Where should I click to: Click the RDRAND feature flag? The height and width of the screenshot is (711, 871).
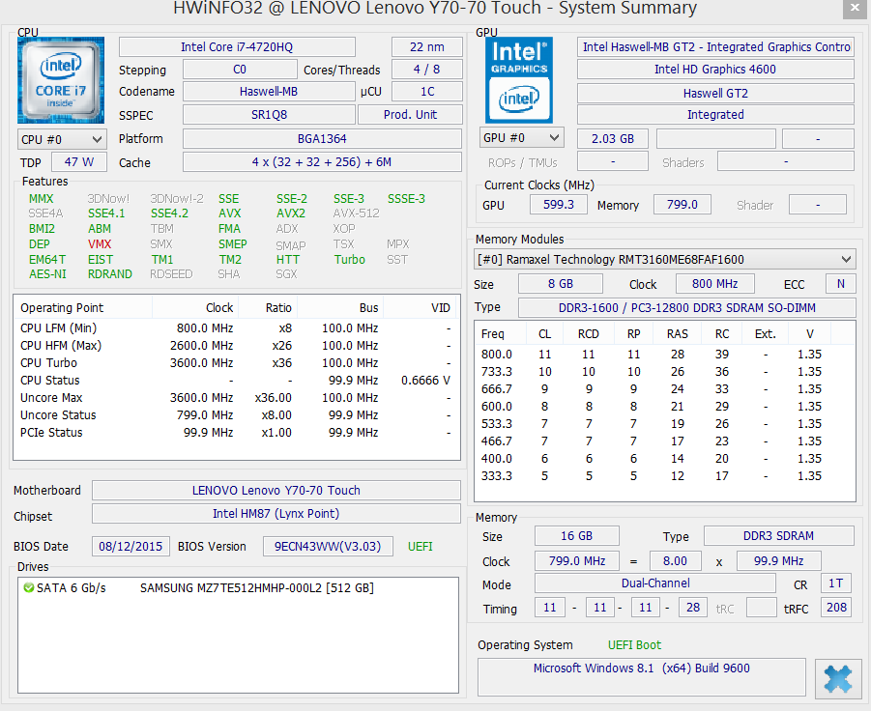point(110,274)
